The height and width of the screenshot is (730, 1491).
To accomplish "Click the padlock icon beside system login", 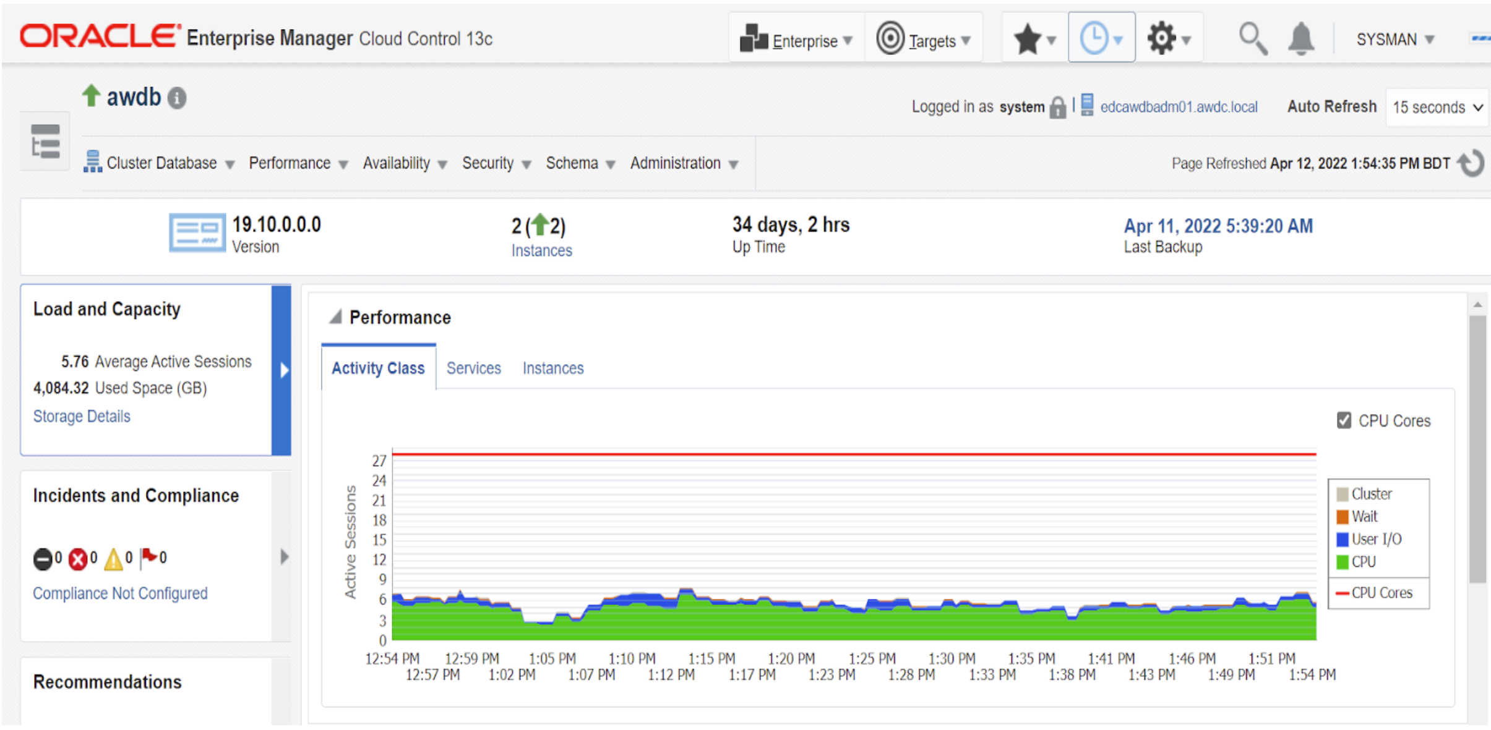I will (x=1058, y=107).
